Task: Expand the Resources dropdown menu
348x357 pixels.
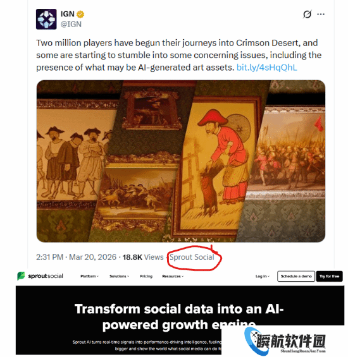Action: point(173,276)
